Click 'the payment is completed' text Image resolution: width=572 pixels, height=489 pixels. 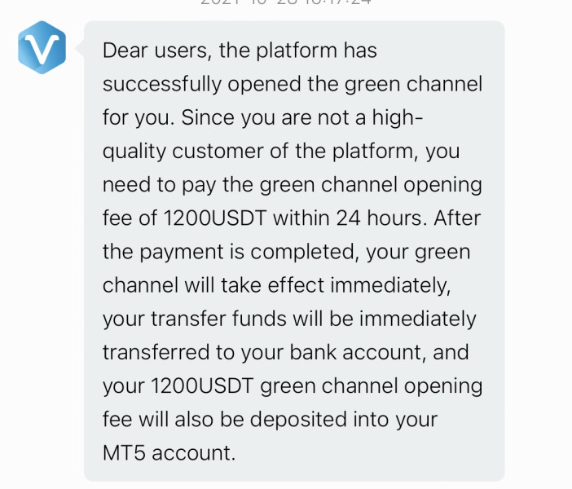coord(229,252)
